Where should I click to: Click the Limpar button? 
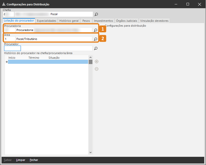click(21, 160)
